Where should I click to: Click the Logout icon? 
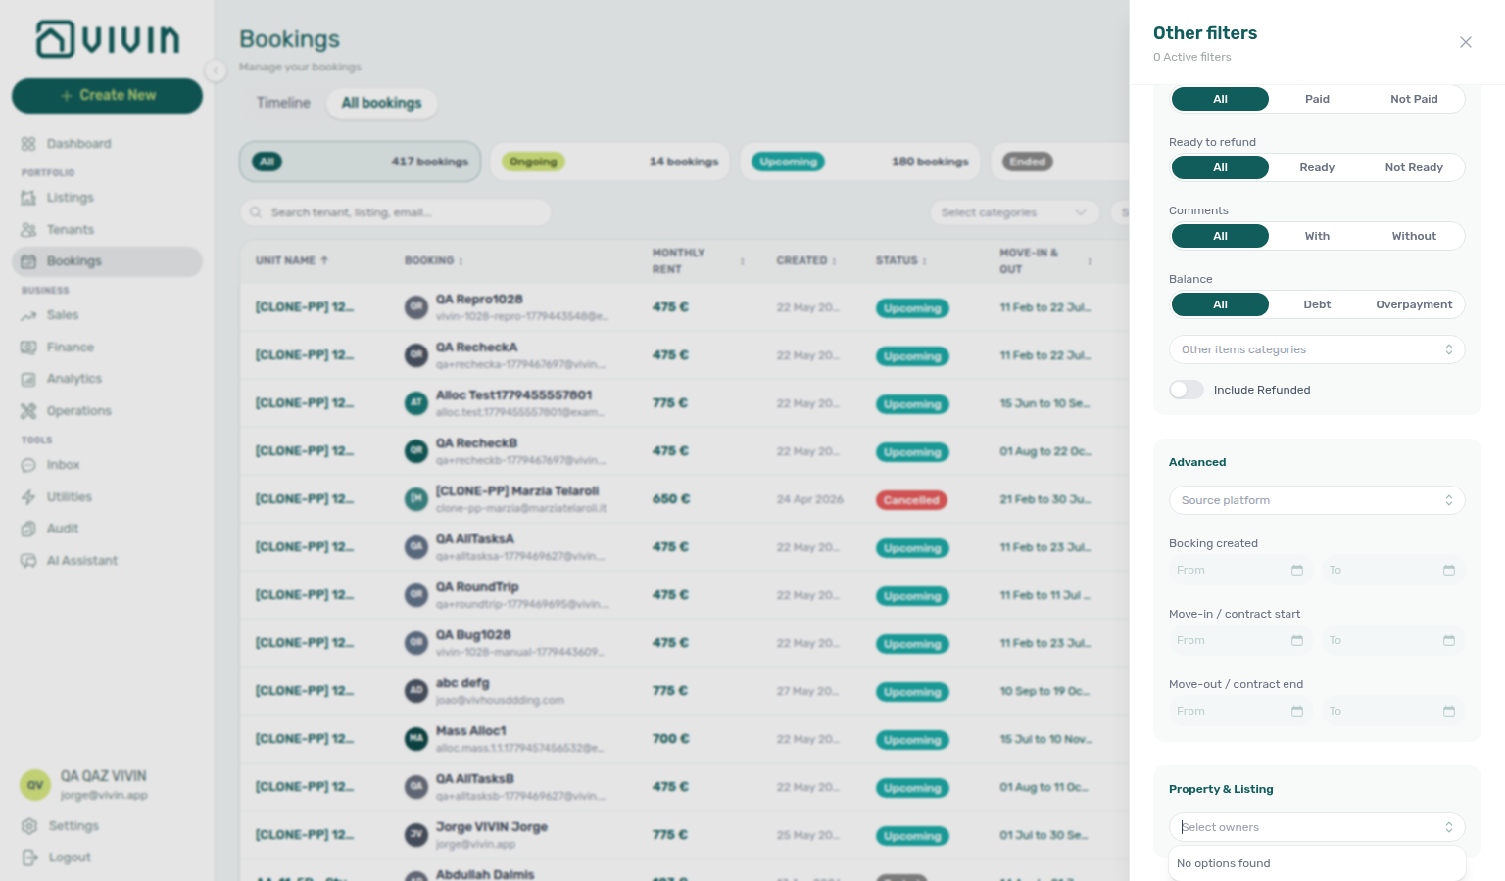click(x=29, y=858)
